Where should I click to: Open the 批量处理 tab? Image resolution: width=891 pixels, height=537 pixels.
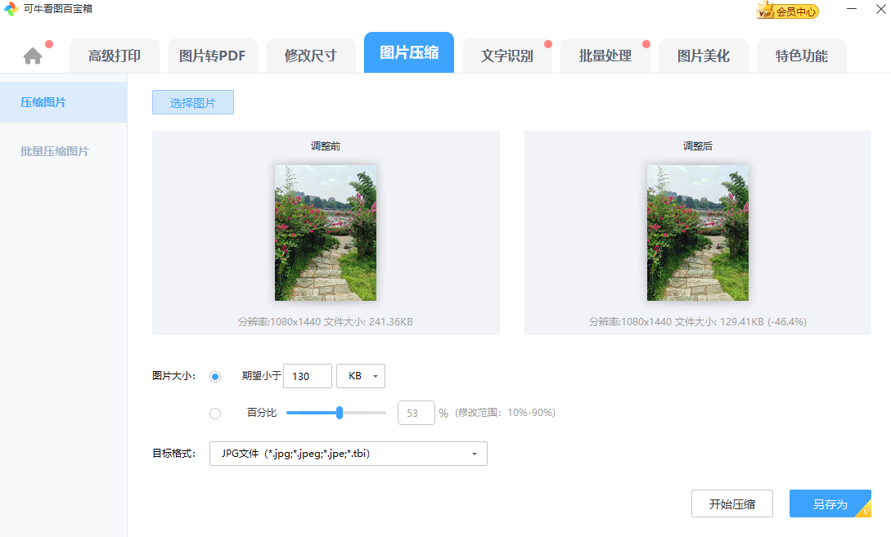(605, 56)
